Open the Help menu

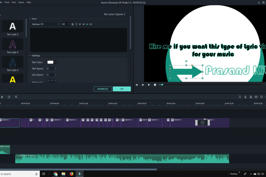(29, 2)
